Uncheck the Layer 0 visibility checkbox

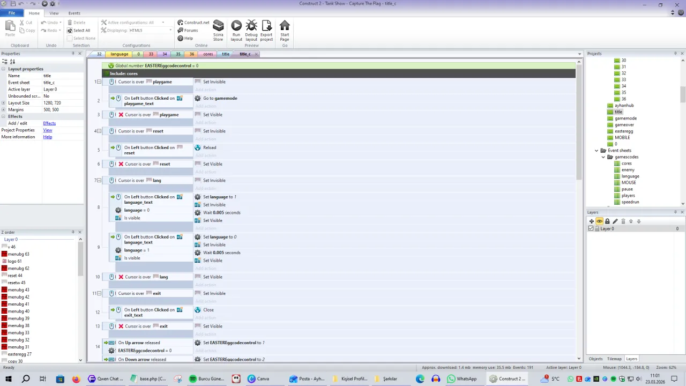pyautogui.click(x=591, y=228)
